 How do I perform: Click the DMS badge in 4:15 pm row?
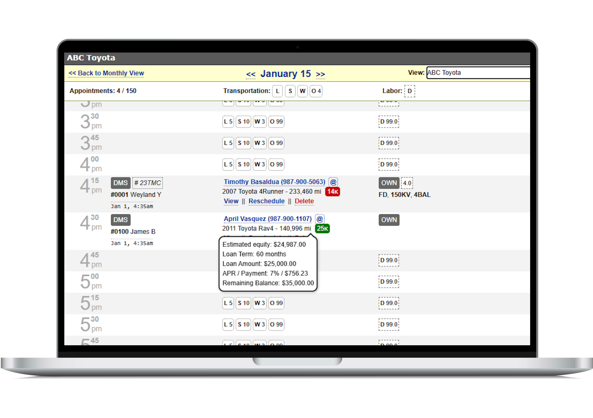tap(120, 183)
